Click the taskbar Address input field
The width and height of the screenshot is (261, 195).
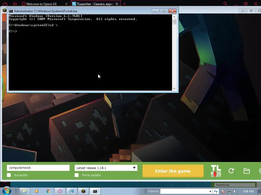coord(185,191)
